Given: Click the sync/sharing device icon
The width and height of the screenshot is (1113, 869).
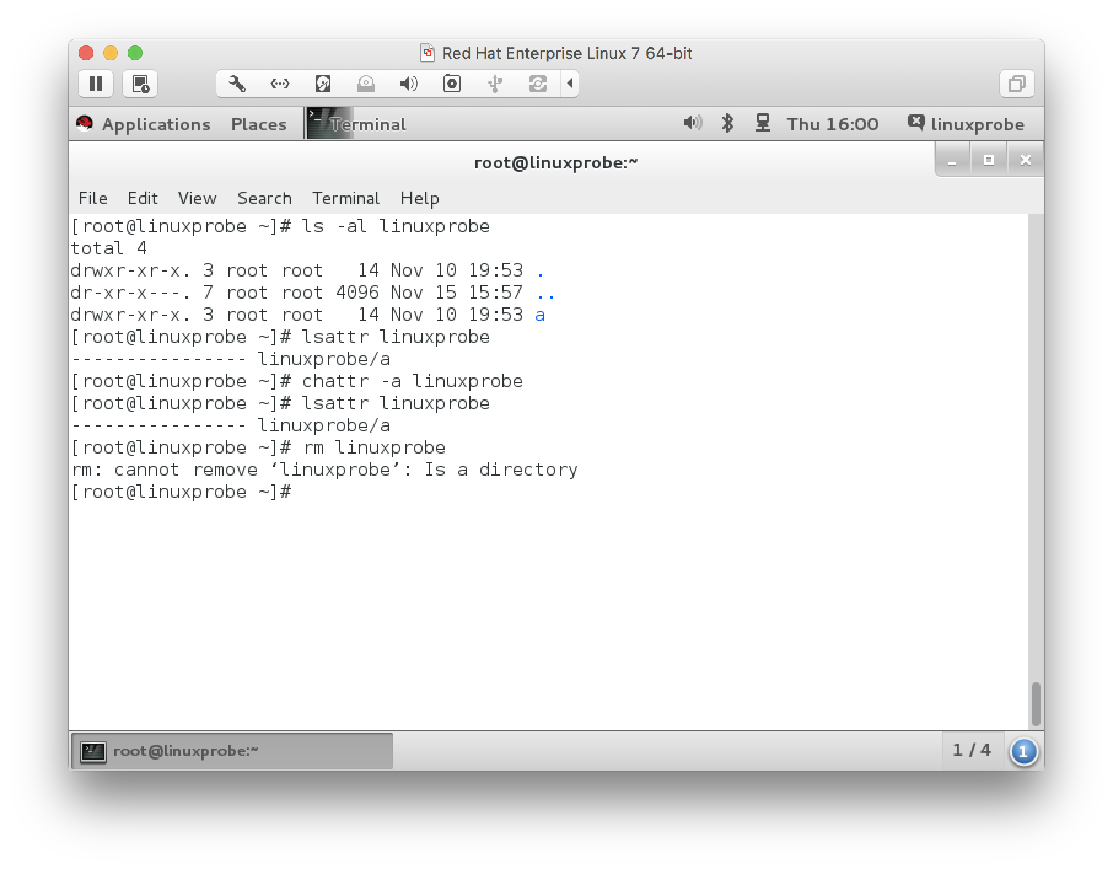Looking at the screenshot, I should (x=538, y=84).
